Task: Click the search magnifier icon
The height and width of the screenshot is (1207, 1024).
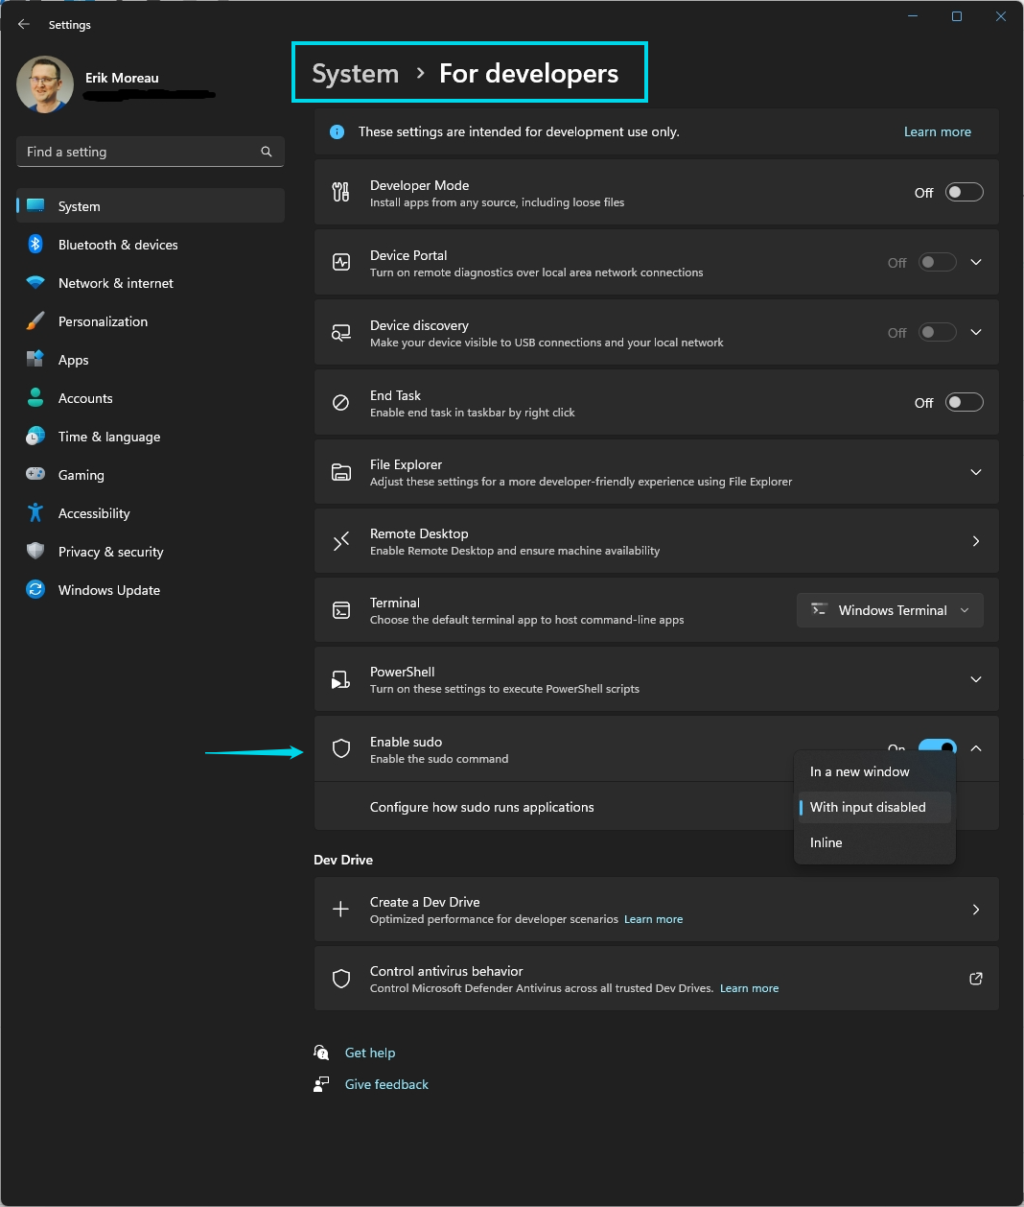Action: coord(267,152)
